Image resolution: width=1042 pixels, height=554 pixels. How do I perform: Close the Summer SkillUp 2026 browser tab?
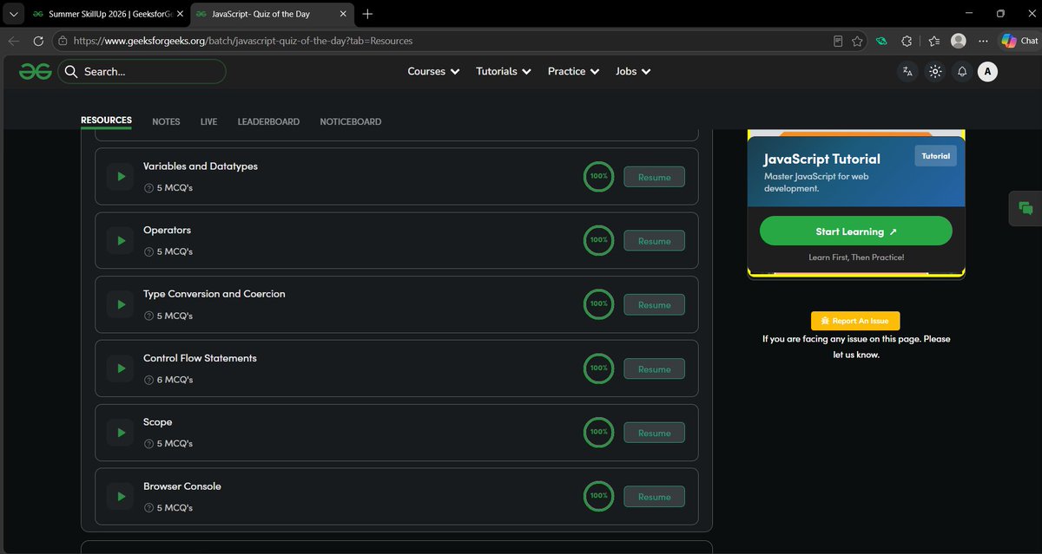click(180, 15)
